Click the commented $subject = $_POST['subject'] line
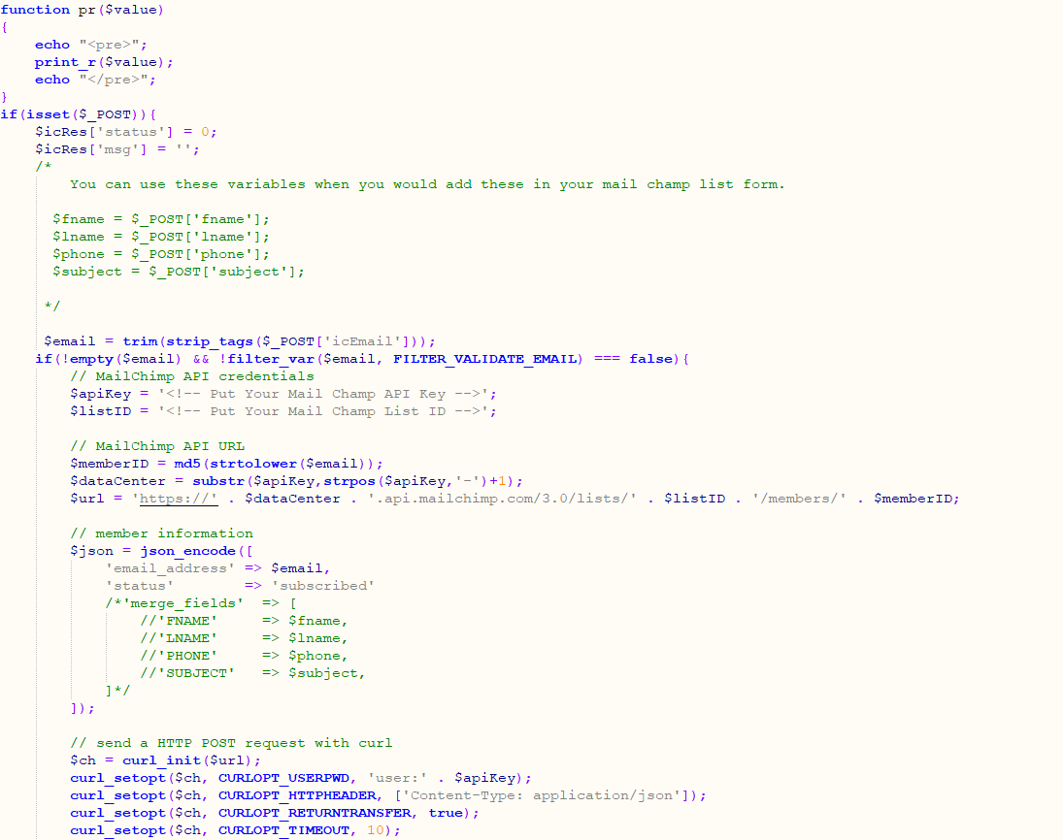 (x=179, y=272)
